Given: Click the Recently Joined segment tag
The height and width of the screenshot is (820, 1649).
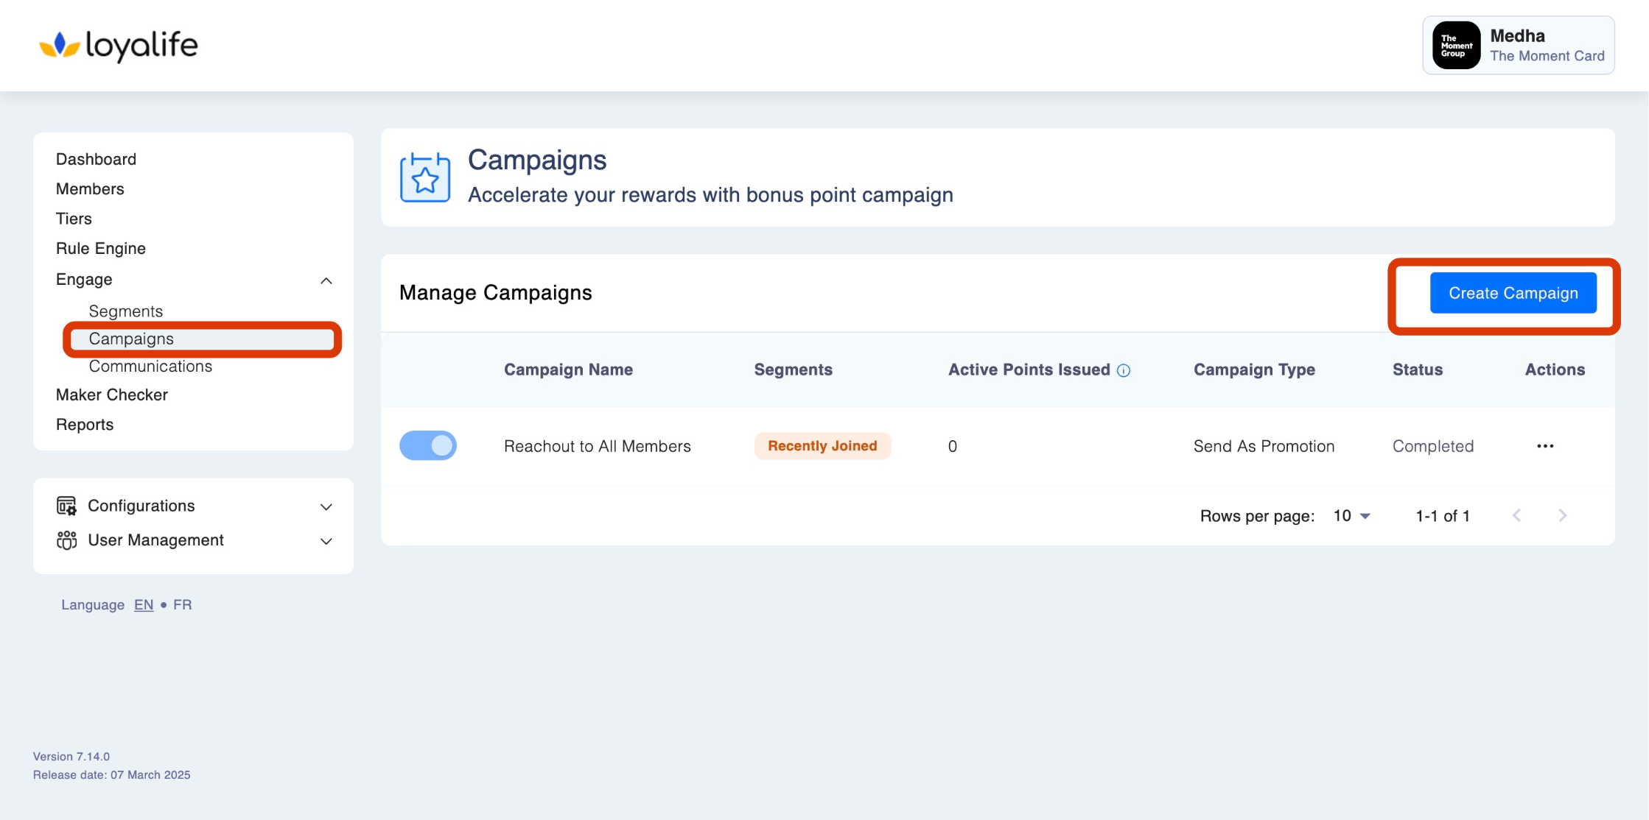Looking at the screenshot, I should click(x=822, y=446).
